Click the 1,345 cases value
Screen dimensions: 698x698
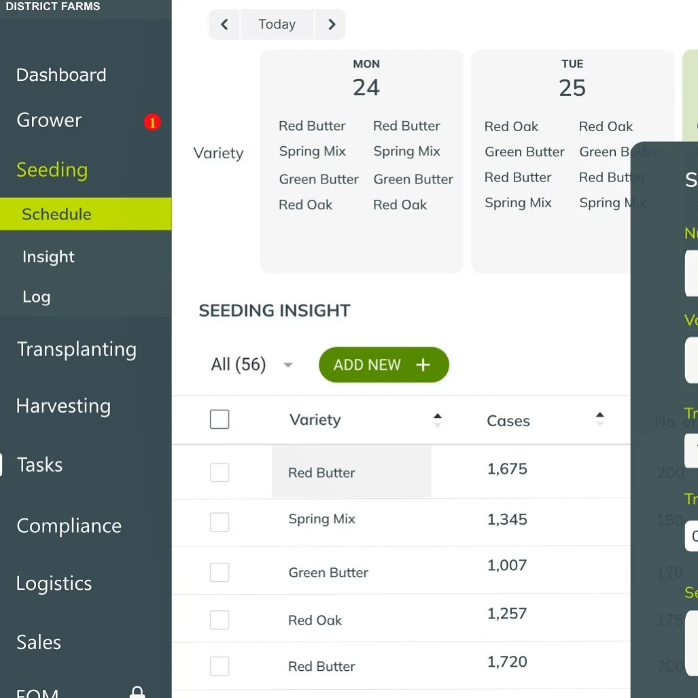tap(507, 519)
